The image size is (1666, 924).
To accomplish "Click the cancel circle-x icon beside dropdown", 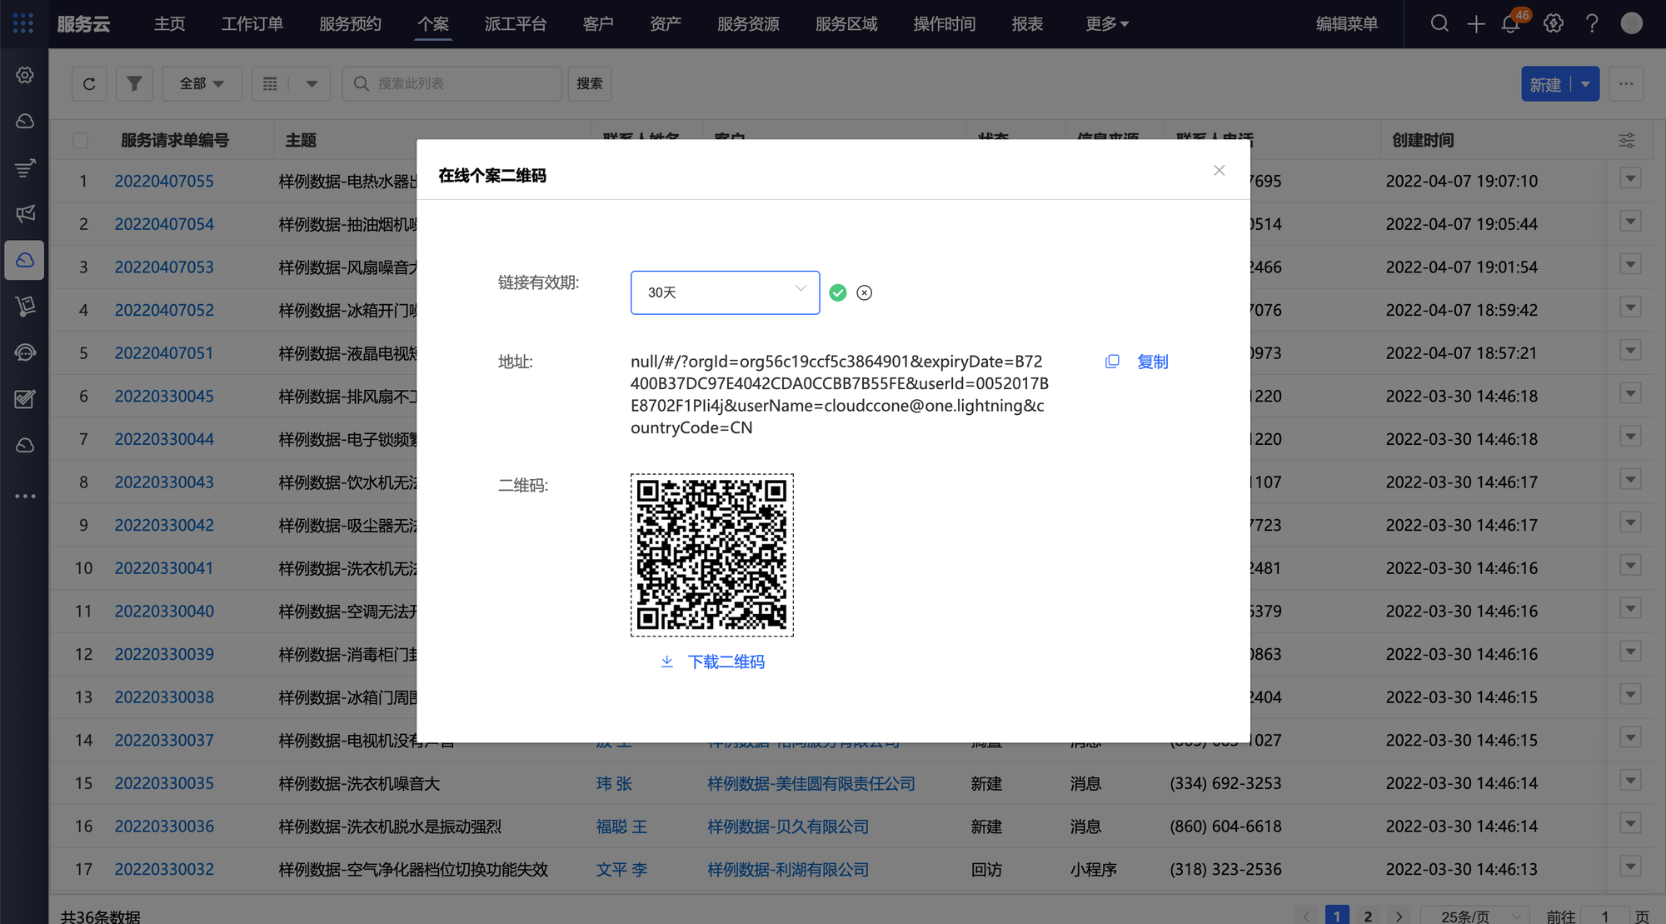I will point(865,292).
